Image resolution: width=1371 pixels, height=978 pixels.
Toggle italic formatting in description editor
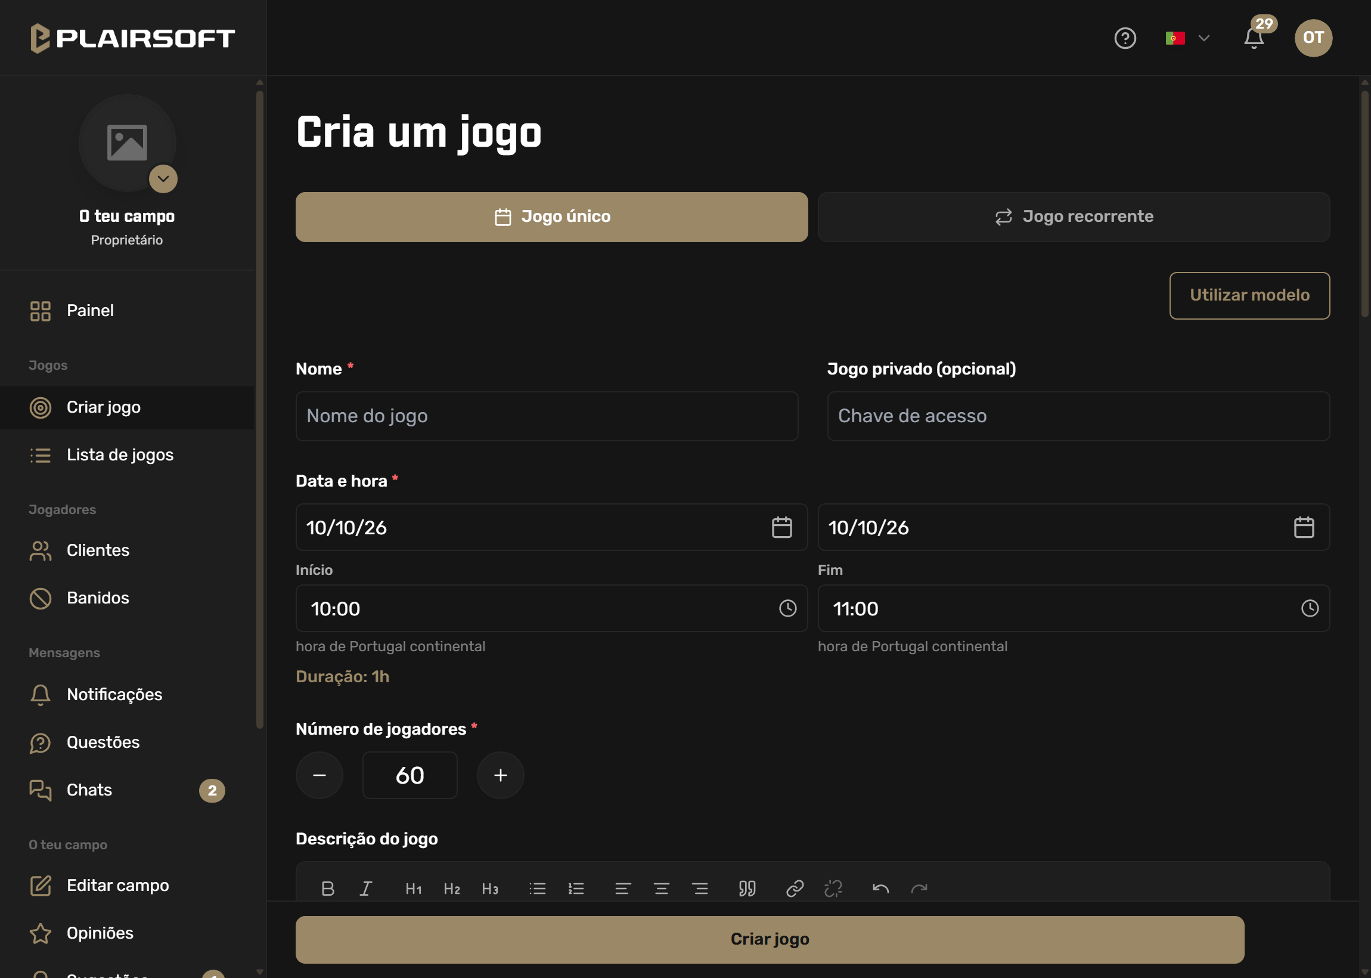tap(366, 889)
